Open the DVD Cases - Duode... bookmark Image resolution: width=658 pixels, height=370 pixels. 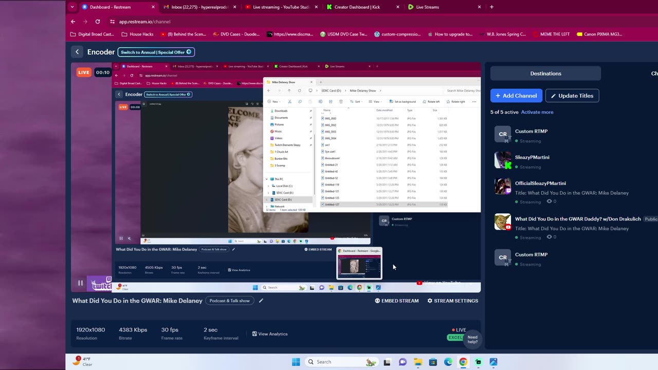pos(237,34)
